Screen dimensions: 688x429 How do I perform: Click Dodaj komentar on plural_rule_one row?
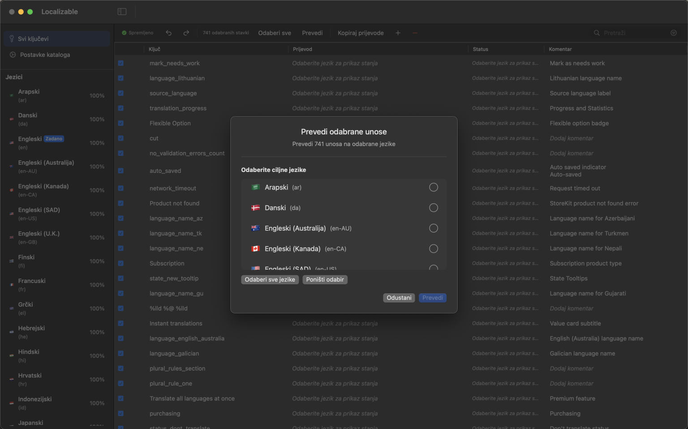(x=572, y=383)
